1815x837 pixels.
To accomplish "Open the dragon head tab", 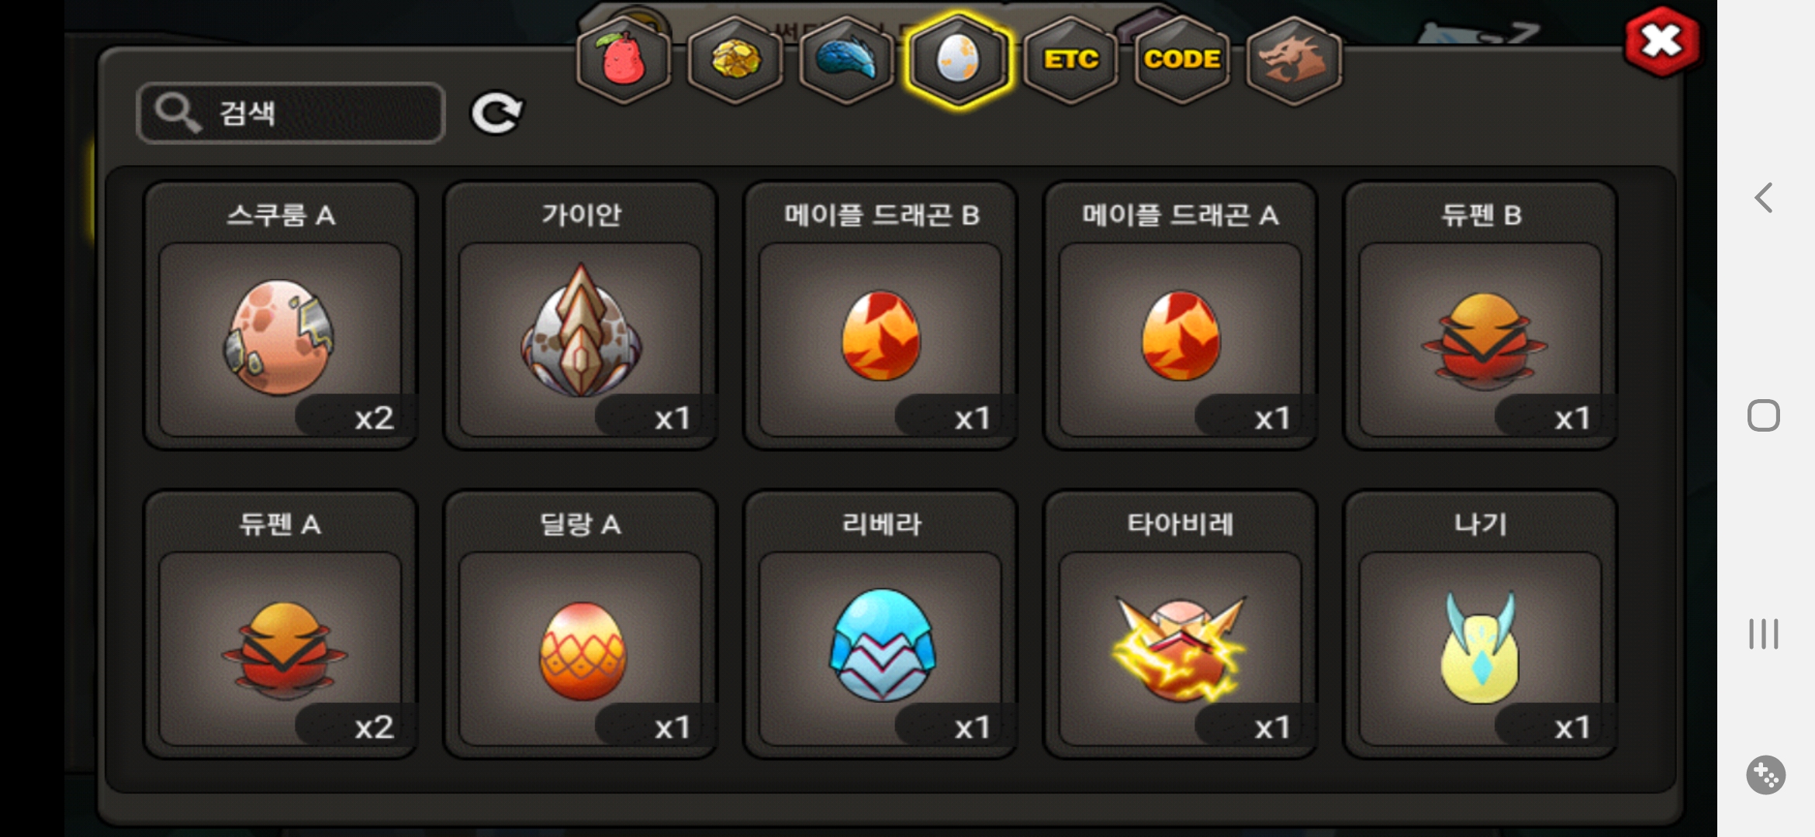I will point(1294,60).
